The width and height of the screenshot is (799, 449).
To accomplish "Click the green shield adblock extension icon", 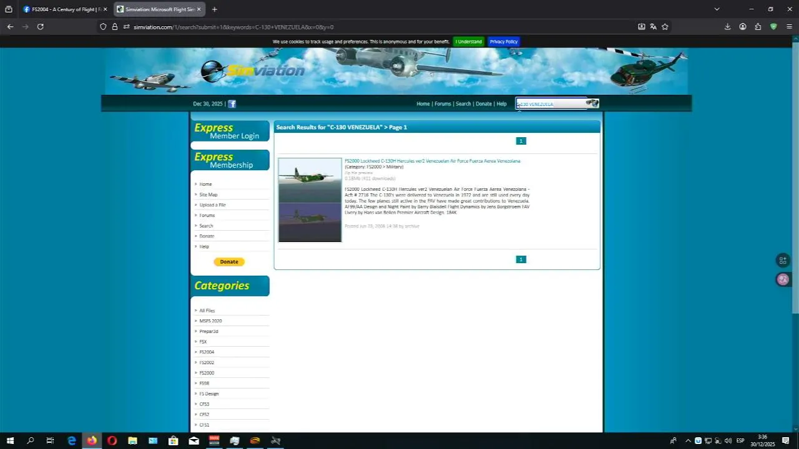I will tap(773, 27).
